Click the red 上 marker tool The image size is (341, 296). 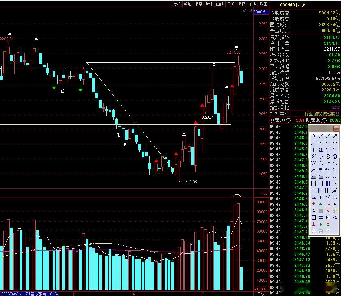(x=314, y=224)
